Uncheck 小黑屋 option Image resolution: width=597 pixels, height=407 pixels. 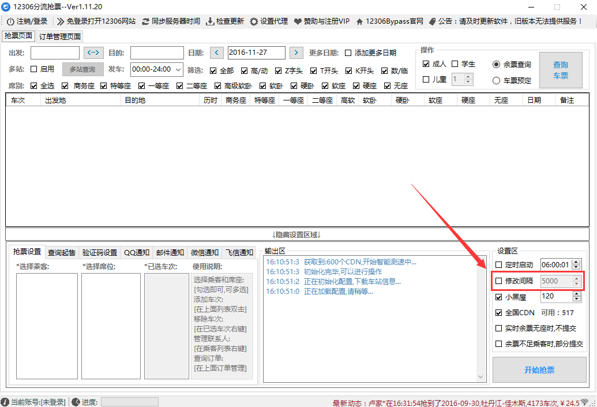pos(499,297)
